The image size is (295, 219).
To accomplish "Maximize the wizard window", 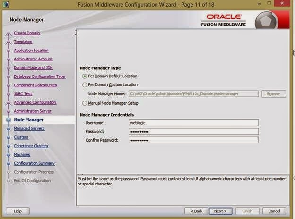I will click(269, 3).
